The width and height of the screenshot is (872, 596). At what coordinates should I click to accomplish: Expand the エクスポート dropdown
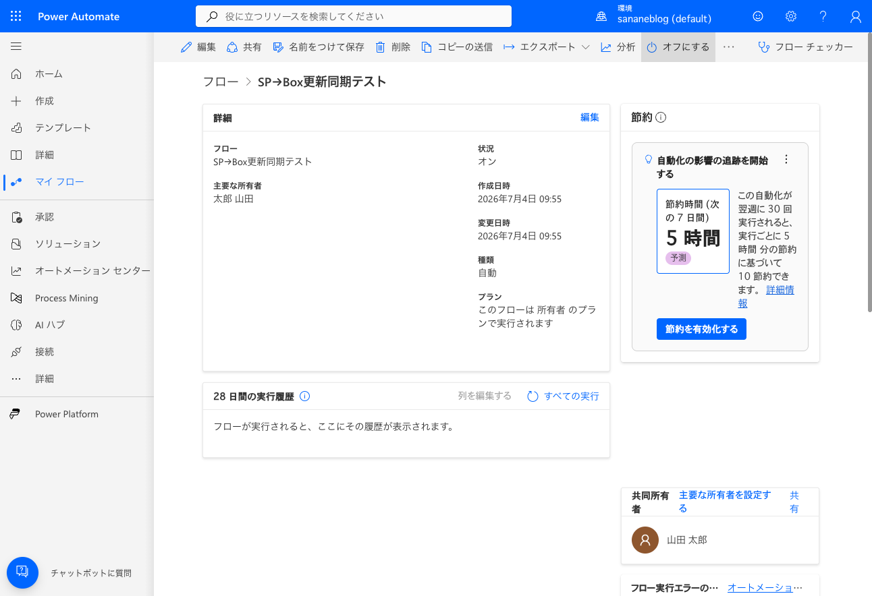(x=547, y=47)
